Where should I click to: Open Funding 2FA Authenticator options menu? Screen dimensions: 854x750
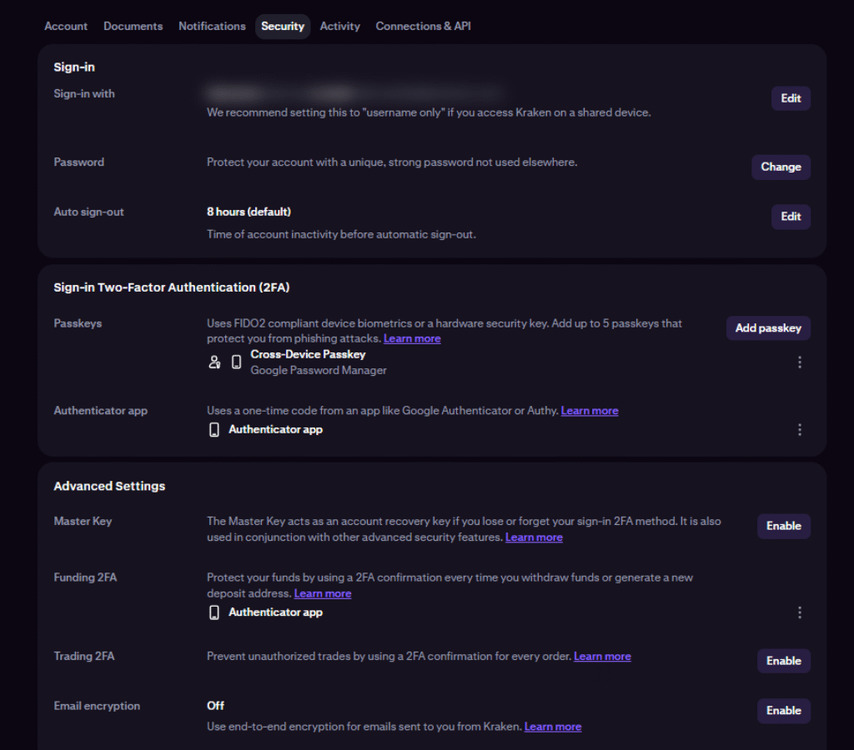point(800,612)
